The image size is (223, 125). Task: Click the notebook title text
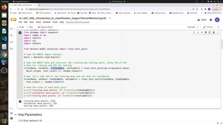click(64, 18)
